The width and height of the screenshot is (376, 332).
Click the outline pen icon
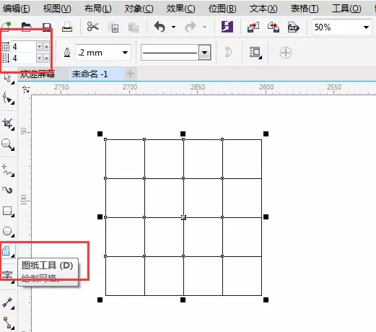coord(67,53)
